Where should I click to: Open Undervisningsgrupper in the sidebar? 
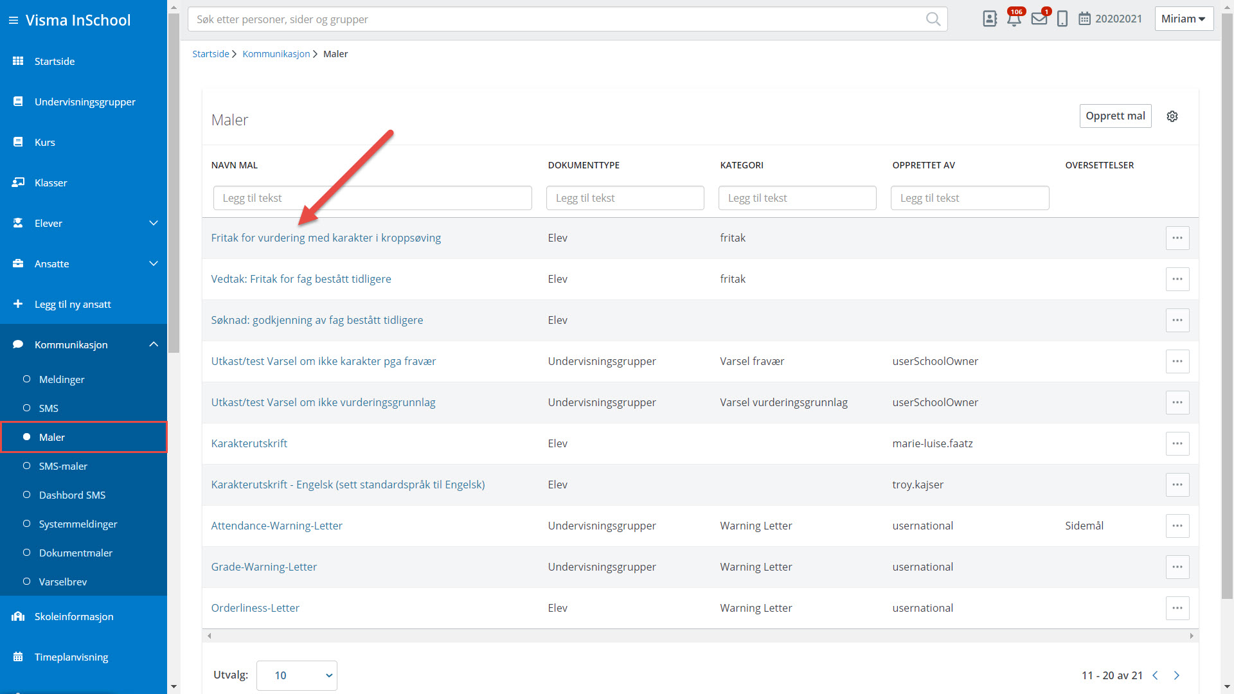point(85,102)
